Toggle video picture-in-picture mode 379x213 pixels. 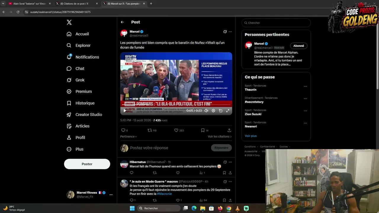221,111
